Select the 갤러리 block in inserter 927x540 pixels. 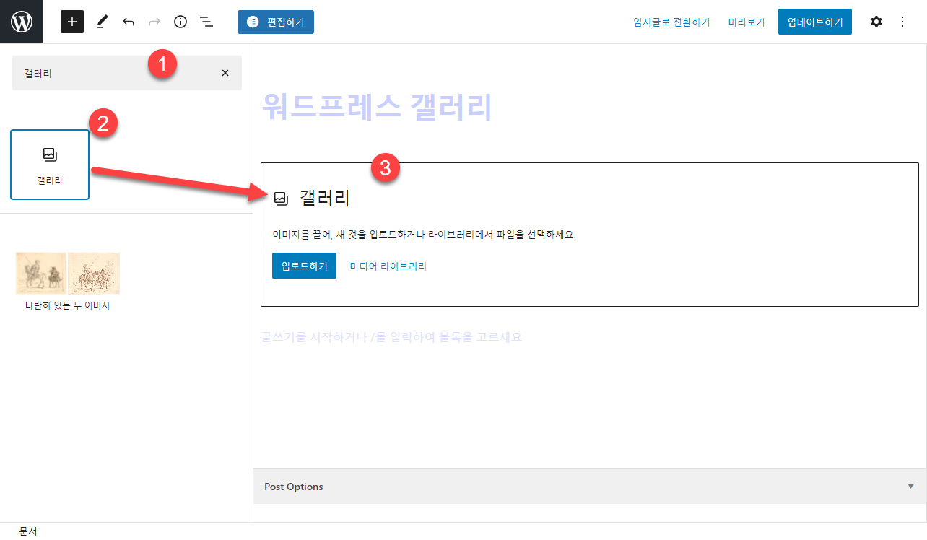coord(50,165)
